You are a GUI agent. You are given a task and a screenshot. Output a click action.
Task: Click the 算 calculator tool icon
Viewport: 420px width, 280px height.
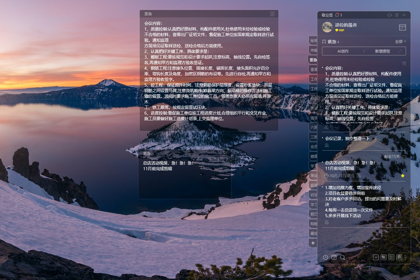399,257
